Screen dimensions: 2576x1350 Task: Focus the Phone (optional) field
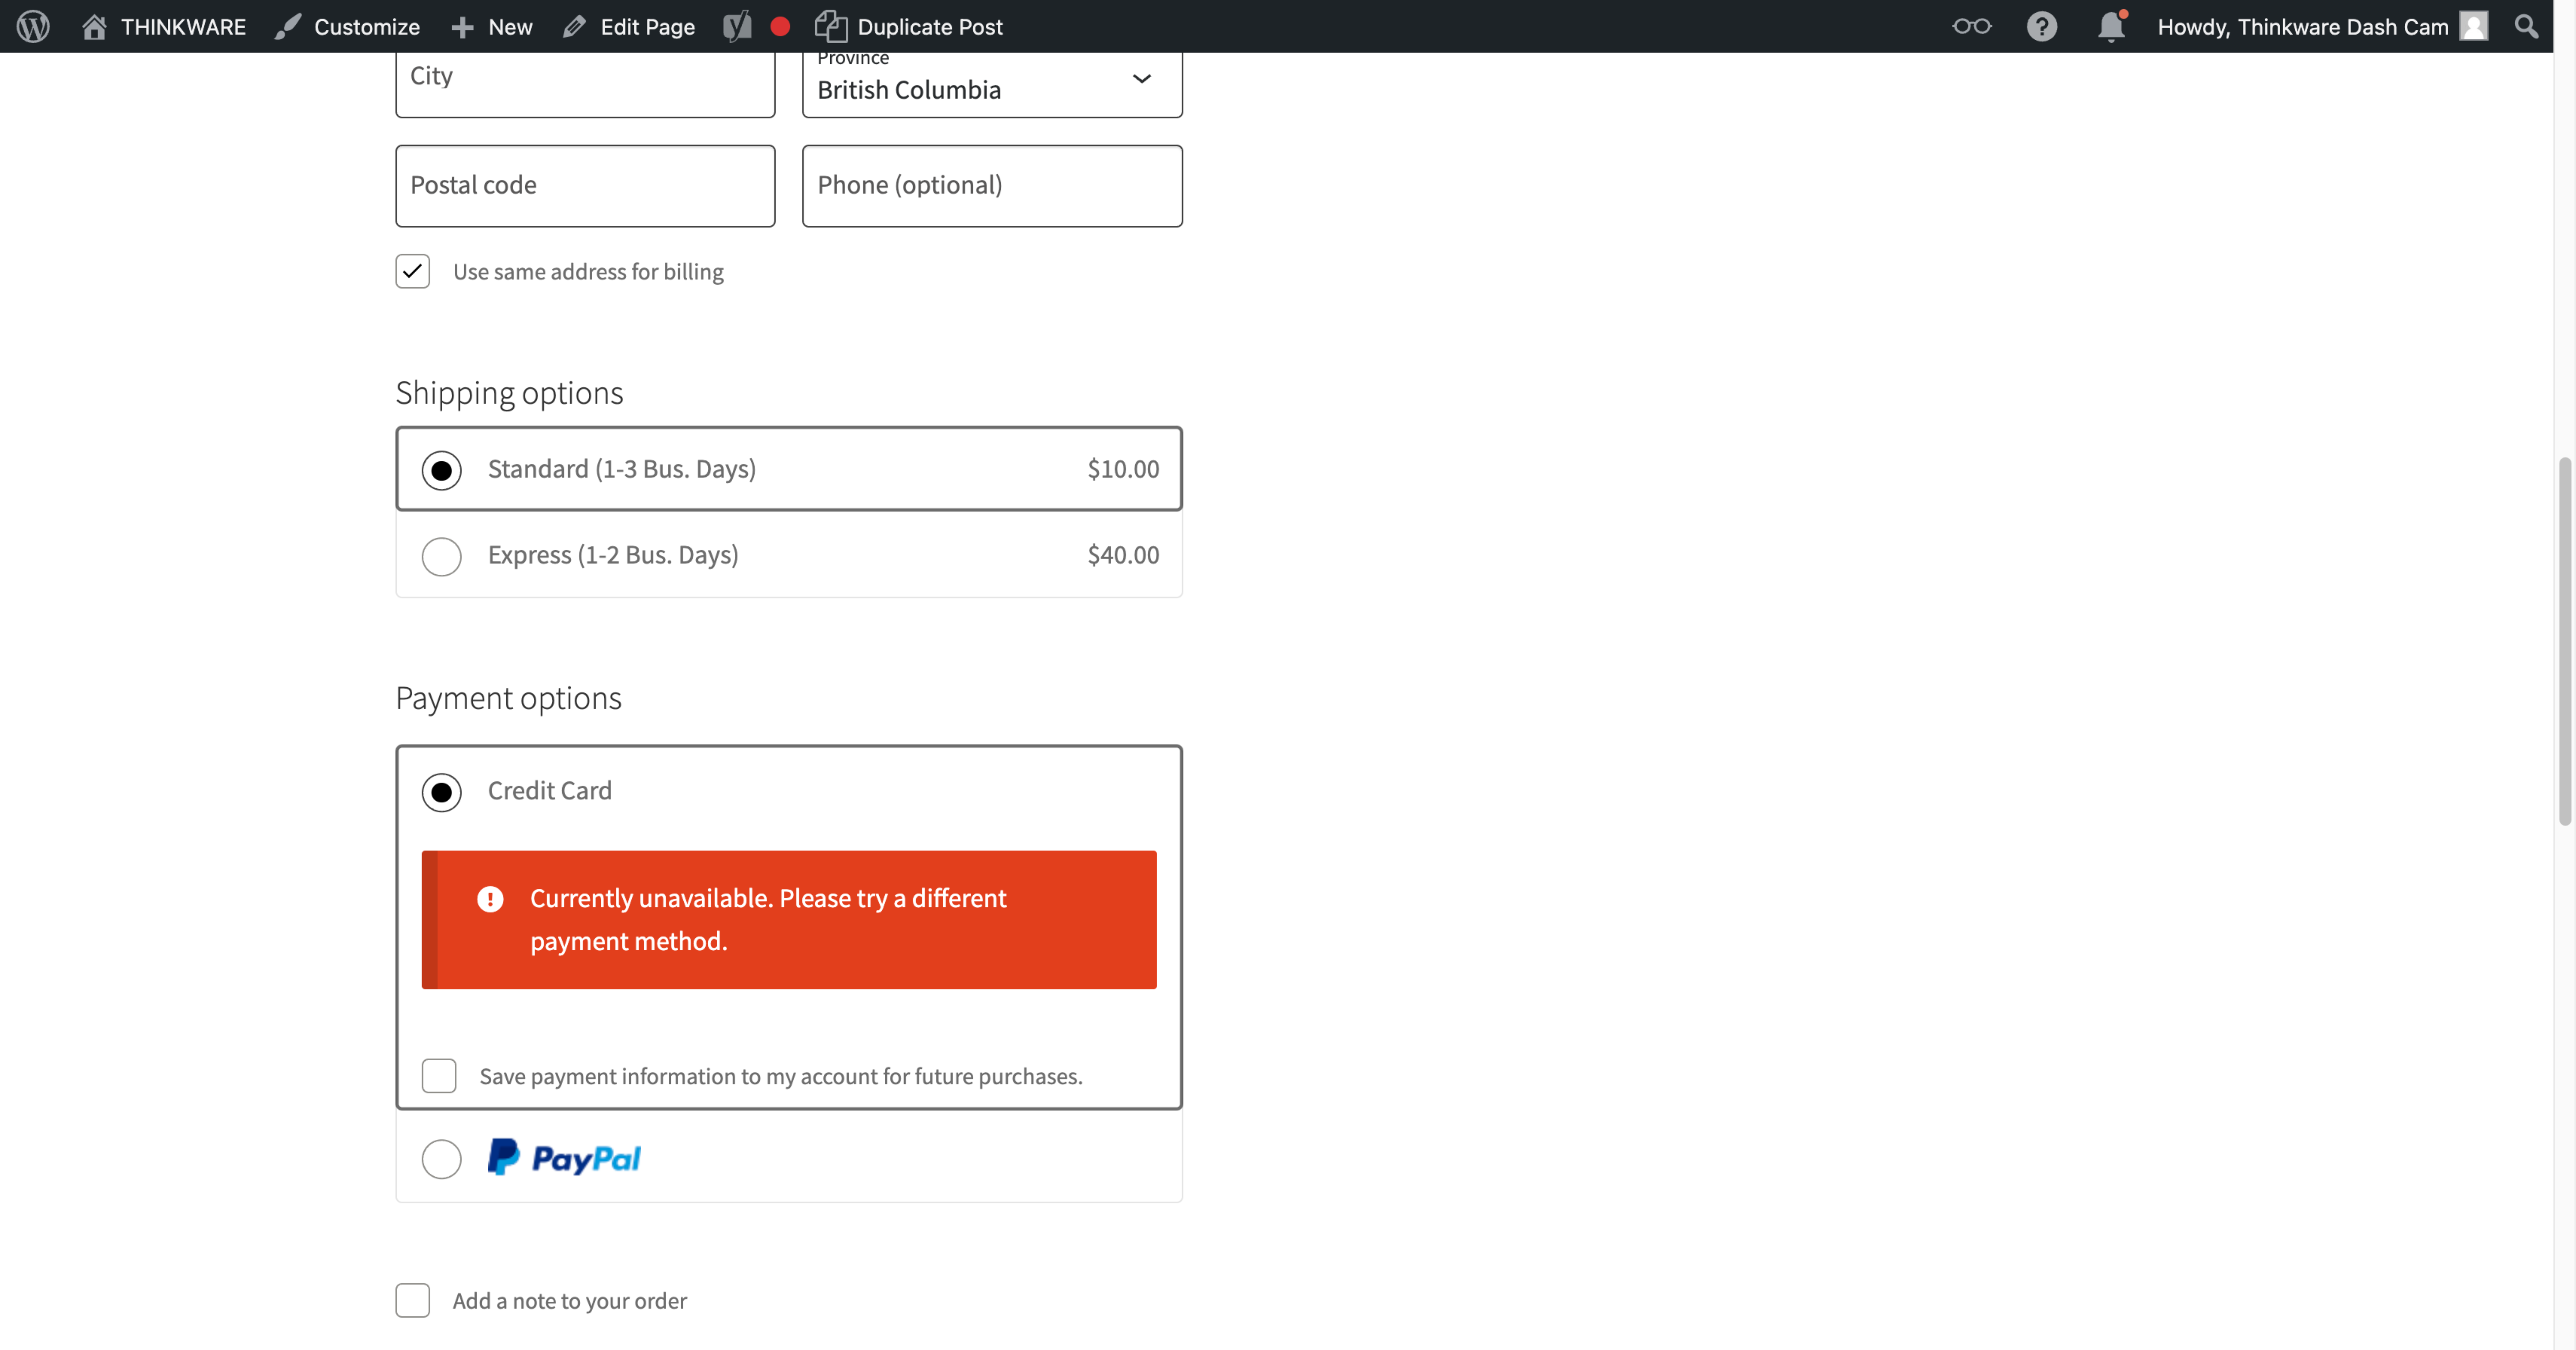point(992,186)
